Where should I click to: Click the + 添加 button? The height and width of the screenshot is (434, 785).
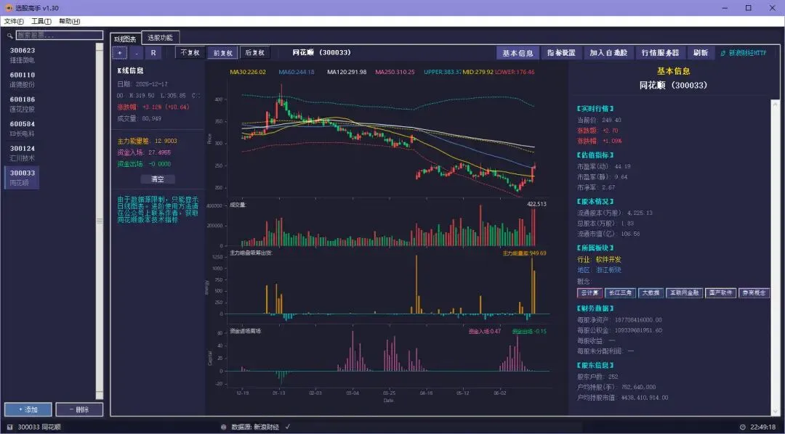pyautogui.click(x=28, y=409)
